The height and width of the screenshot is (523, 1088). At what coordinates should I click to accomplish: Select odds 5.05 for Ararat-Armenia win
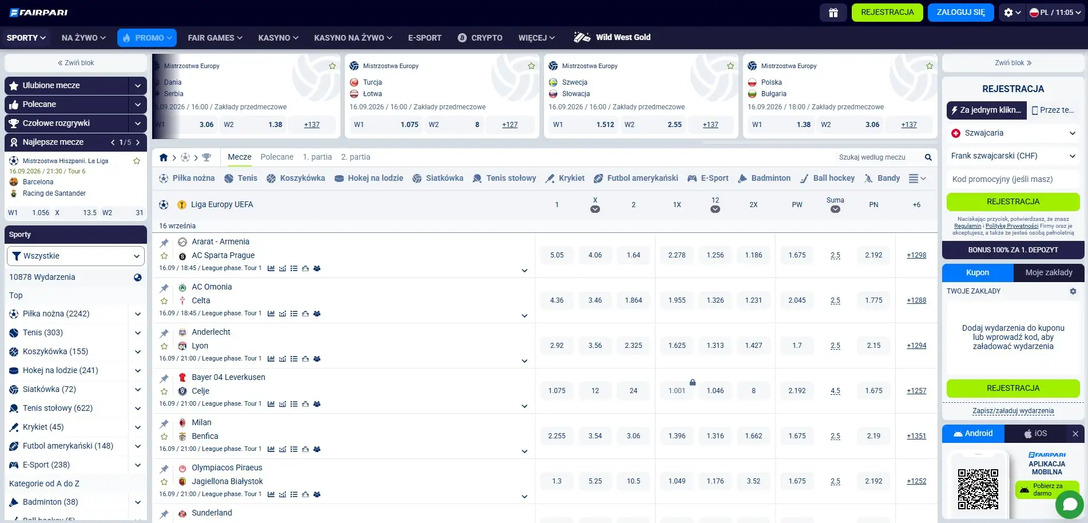557,255
